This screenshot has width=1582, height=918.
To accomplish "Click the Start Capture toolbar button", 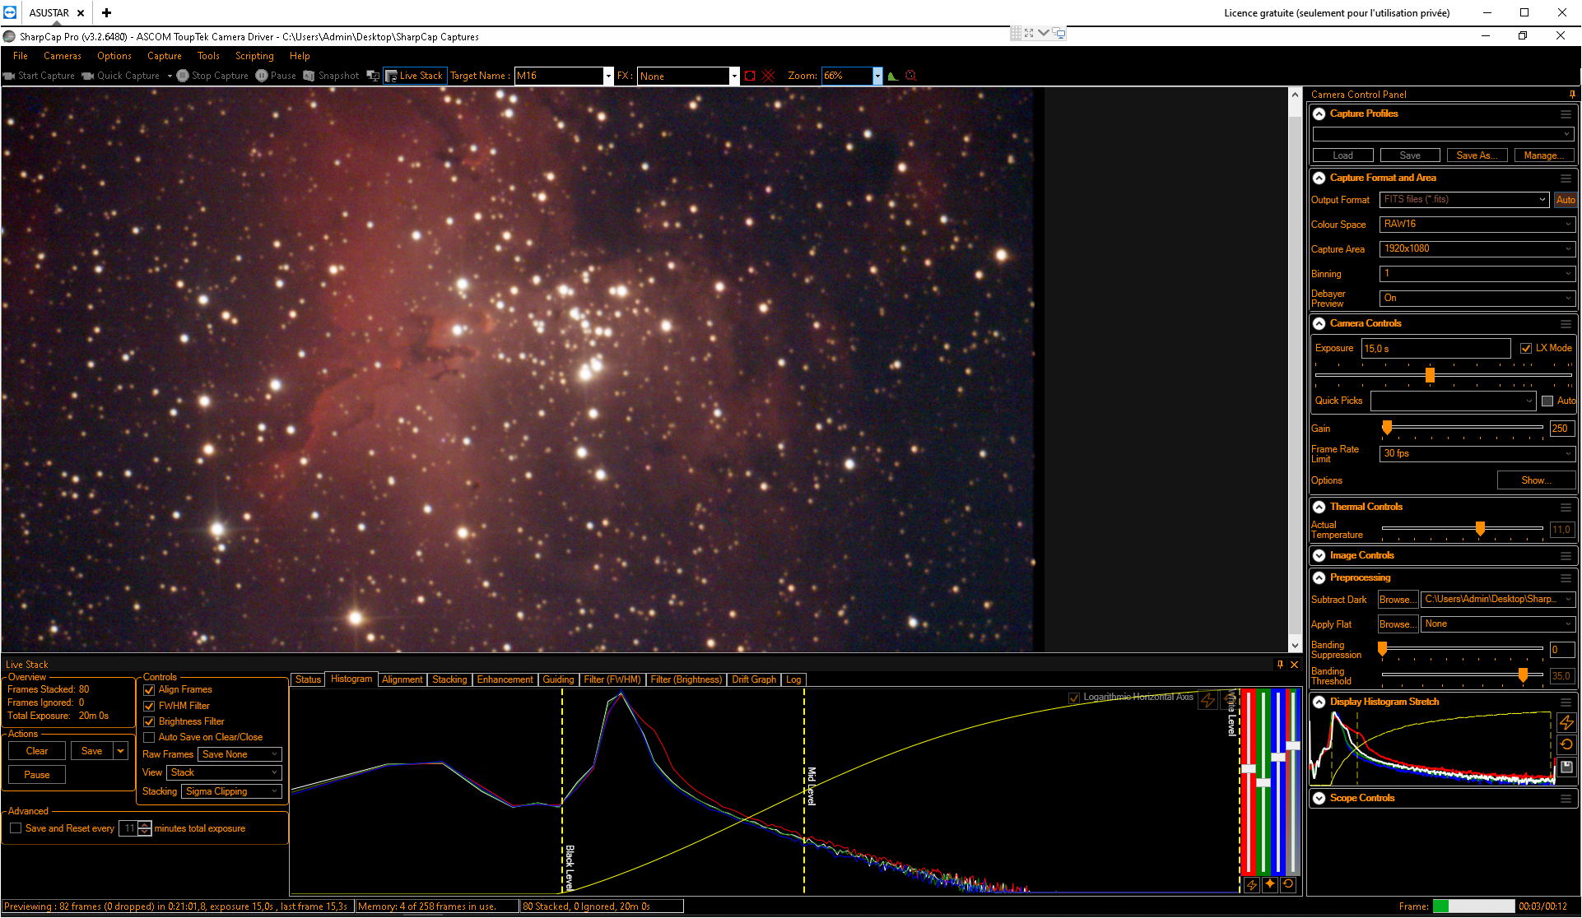I will (39, 76).
